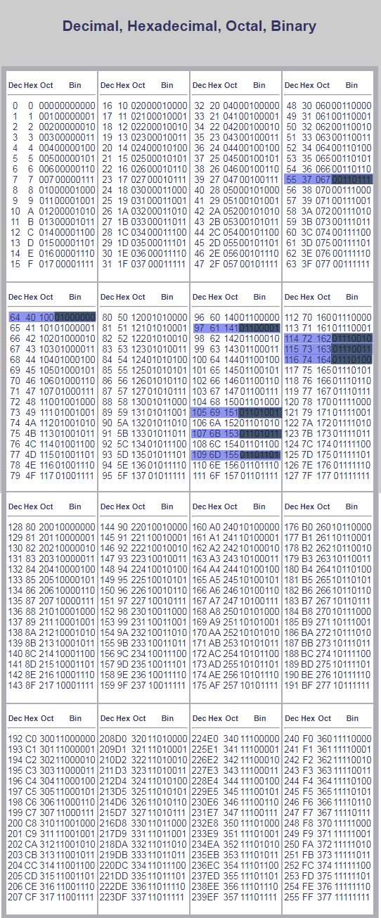This screenshot has height=918, width=381.
Task: Click the binary value 10000001
Action: pos(75,537)
